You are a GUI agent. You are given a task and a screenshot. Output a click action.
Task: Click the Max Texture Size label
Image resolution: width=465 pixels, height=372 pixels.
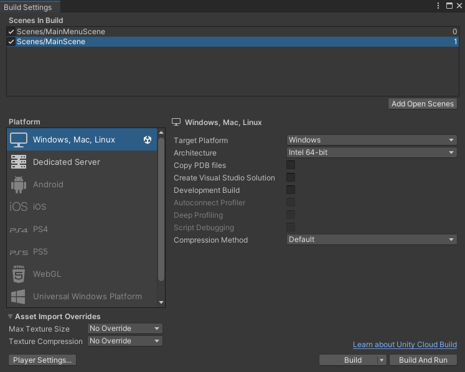[x=39, y=329]
